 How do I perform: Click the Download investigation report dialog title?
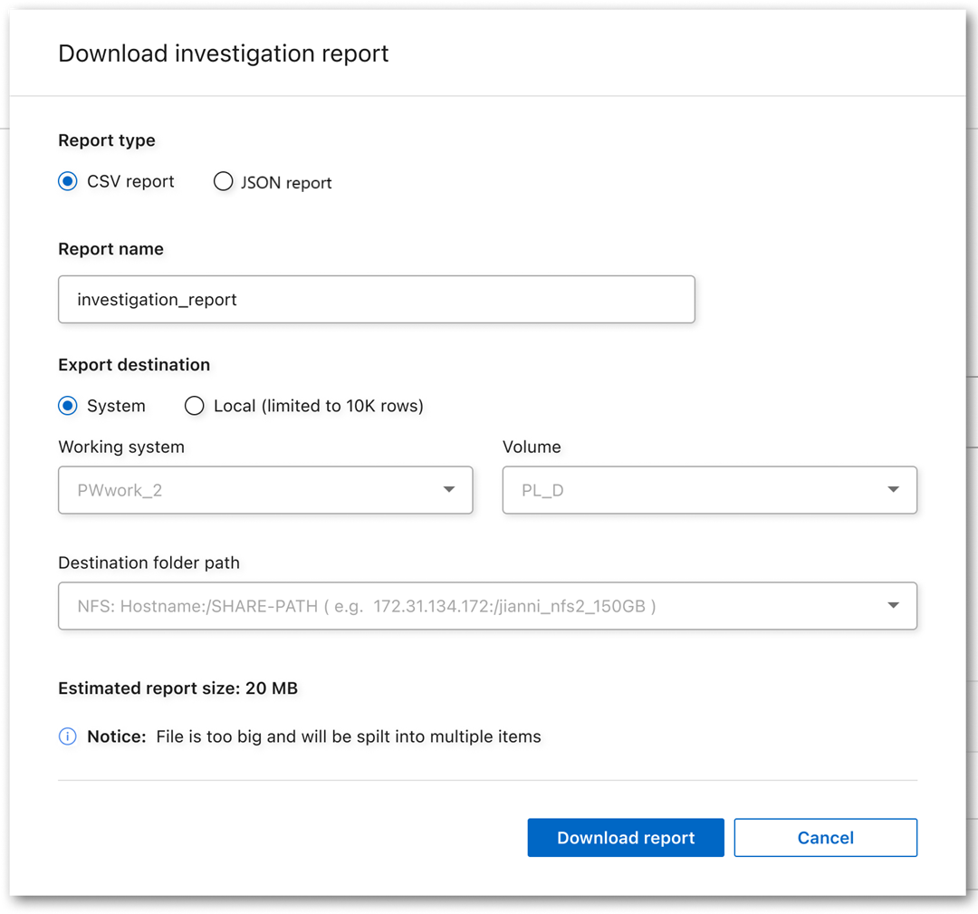(223, 53)
